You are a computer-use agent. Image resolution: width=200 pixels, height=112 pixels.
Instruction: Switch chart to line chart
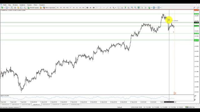[128, 7]
